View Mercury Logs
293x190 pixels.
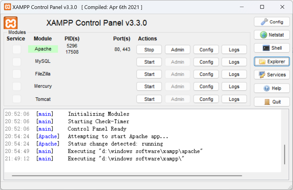tap(234, 86)
